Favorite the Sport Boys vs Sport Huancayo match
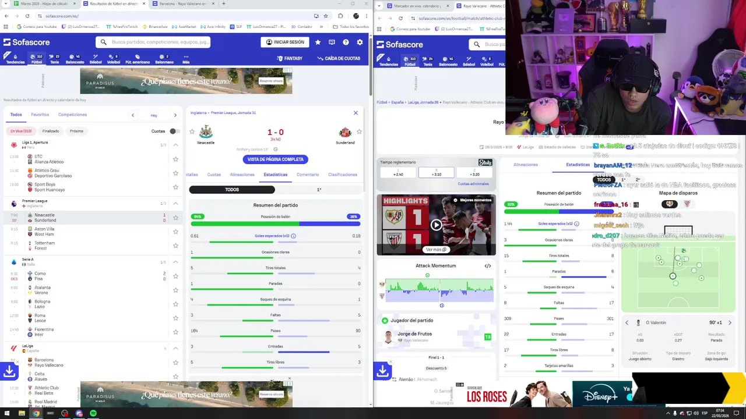This screenshot has width=746, height=419. [175, 187]
